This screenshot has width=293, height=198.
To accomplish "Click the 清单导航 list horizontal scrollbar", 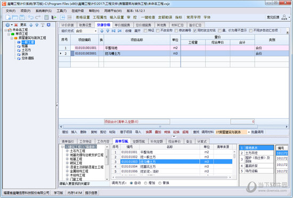I will point(172,177).
